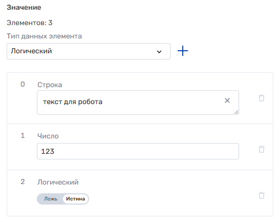Click the 'Тип данных элемента' label
This screenshot has height=222, width=279.
[x=45, y=36]
